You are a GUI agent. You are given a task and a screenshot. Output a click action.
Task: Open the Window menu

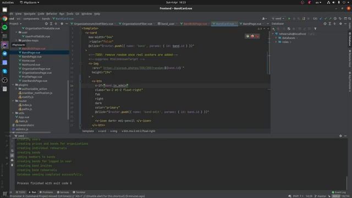click(x=87, y=14)
